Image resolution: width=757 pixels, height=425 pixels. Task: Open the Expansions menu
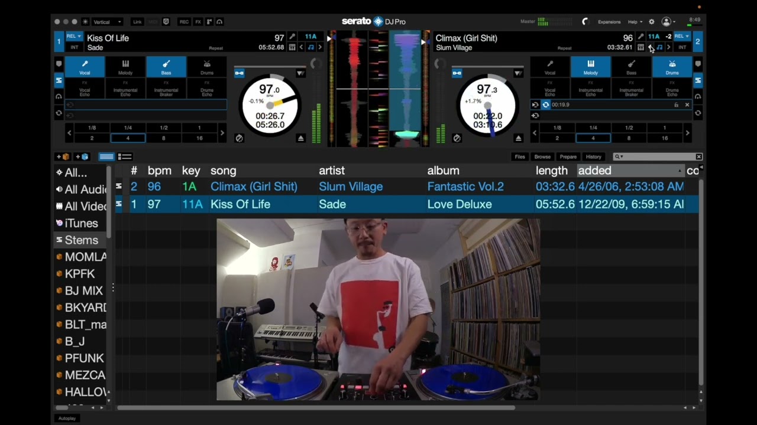coord(609,22)
